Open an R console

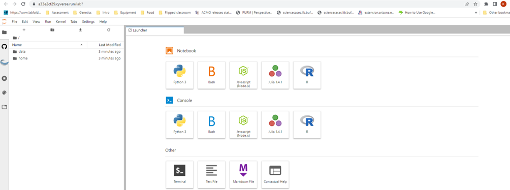pos(307,124)
